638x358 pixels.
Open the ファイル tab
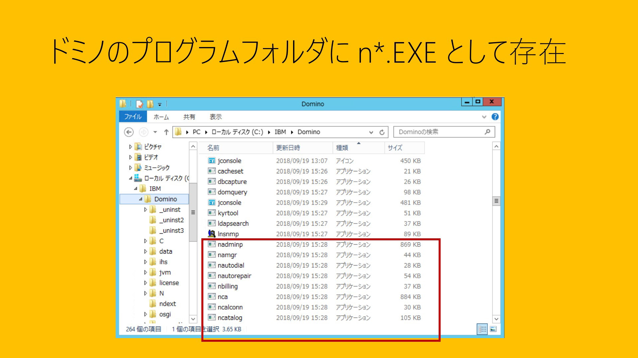tap(133, 117)
